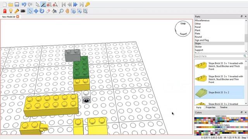Click the Top label on view sphere
The width and height of the screenshot is (248, 139).
(x=183, y=24)
